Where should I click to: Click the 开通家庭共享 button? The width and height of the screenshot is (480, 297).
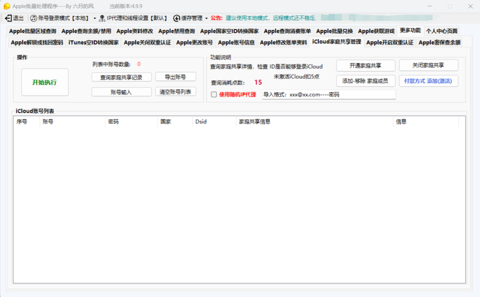pyautogui.click(x=365, y=65)
